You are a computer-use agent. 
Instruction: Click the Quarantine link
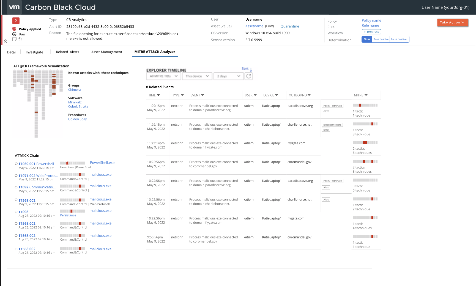pyautogui.click(x=290, y=26)
